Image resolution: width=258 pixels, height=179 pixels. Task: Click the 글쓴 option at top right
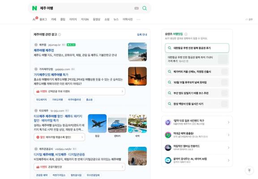[x=249, y=19]
